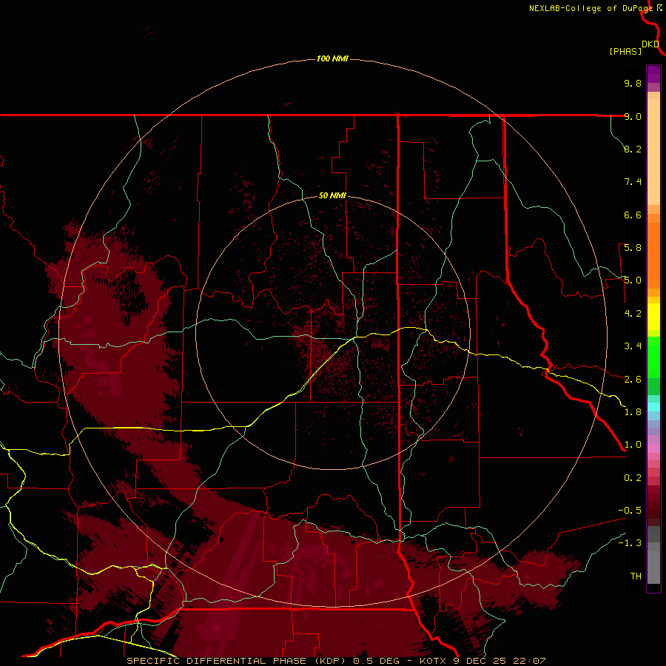Click the 5.0 value on color scale
666x666 pixels.
pyautogui.click(x=633, y=280)
